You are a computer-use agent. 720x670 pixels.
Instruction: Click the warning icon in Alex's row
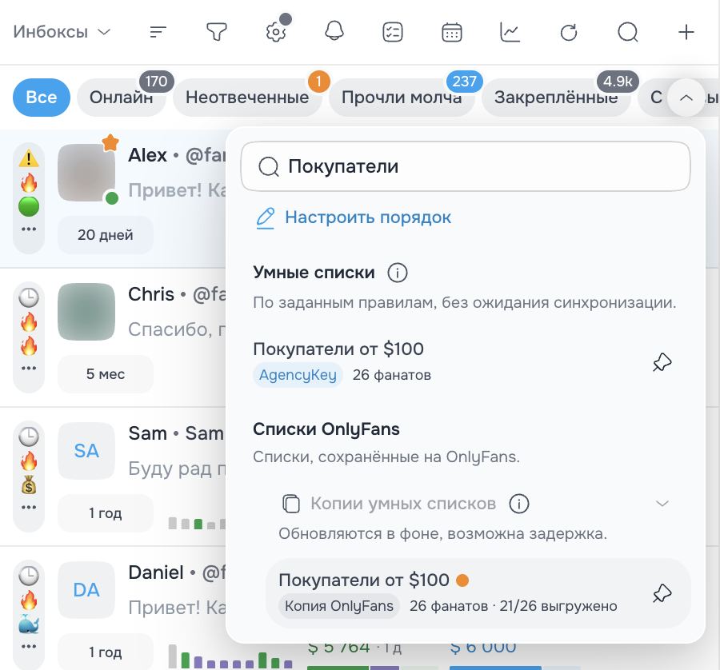[29, 158]
